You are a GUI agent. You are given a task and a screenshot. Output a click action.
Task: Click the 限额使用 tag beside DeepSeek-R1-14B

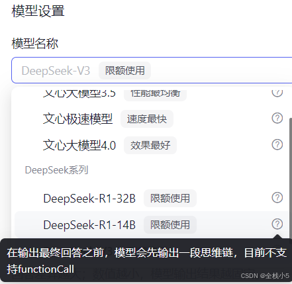(170, 224)
